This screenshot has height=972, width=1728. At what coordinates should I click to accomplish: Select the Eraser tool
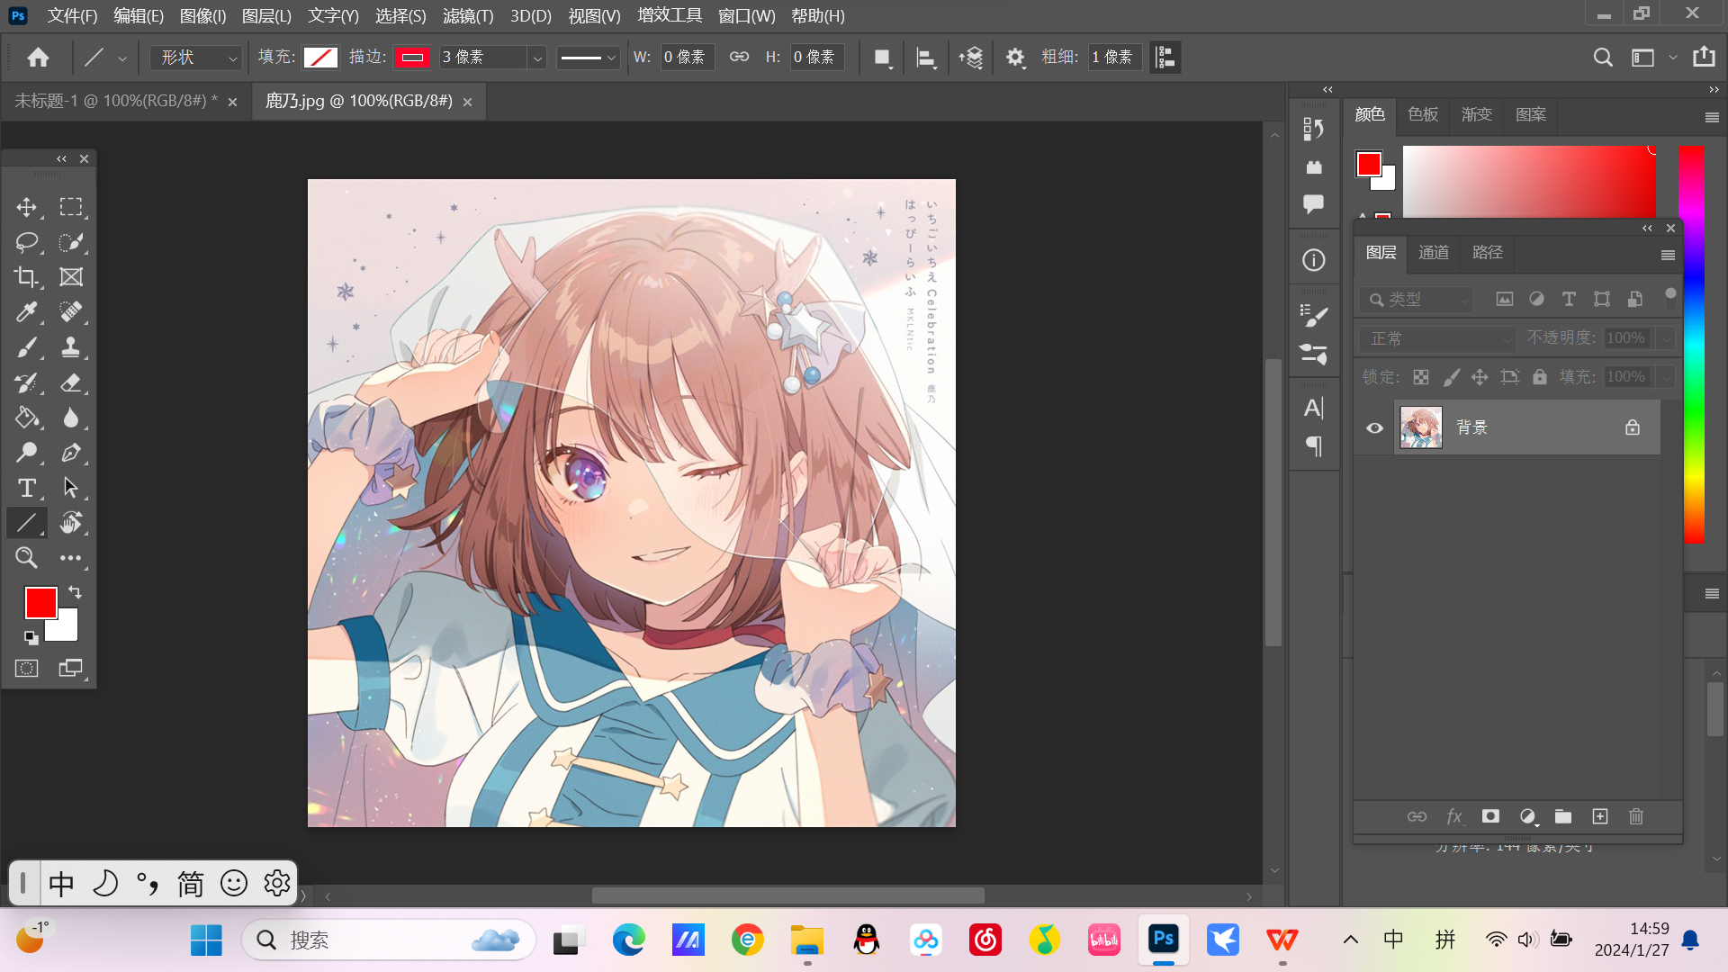71,382
